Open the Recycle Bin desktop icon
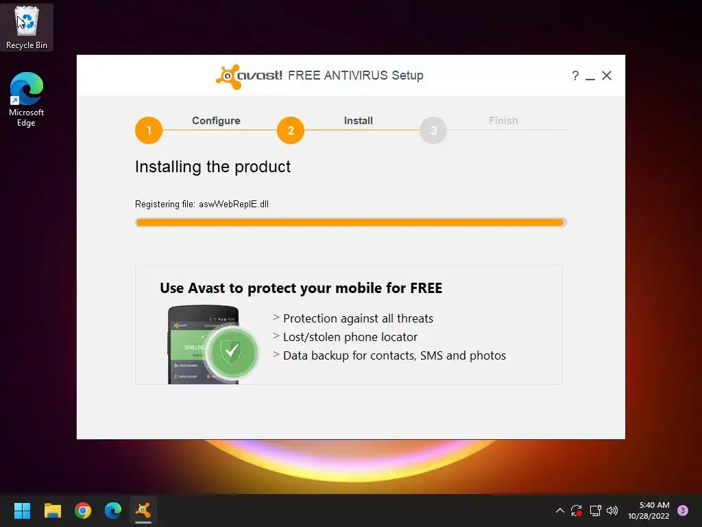702x527 pixels. (27, 27)
